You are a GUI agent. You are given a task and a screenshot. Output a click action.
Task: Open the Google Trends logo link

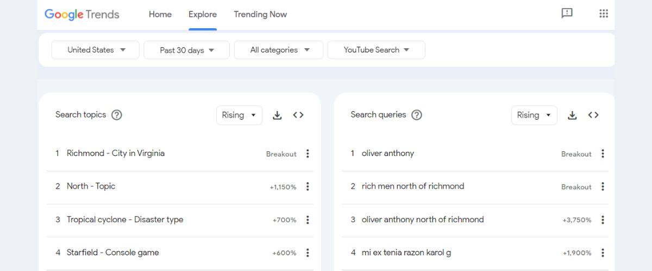click(81, 15)
